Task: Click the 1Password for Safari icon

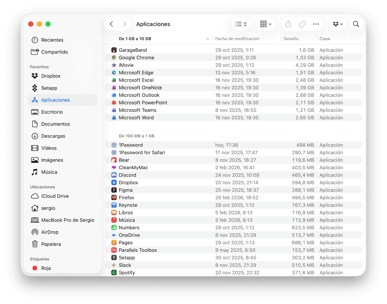Action: tap(114, 153)
